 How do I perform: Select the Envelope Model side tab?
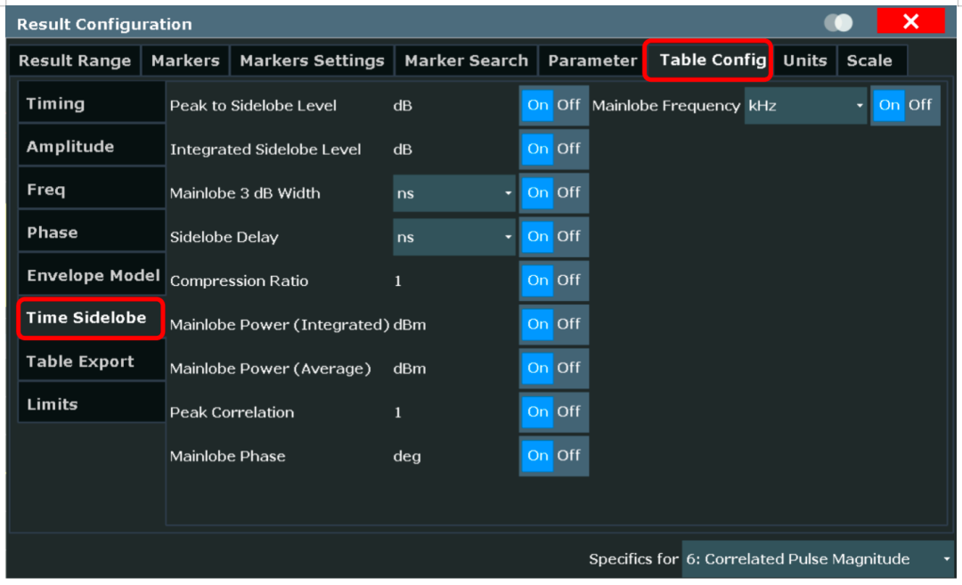93,275
